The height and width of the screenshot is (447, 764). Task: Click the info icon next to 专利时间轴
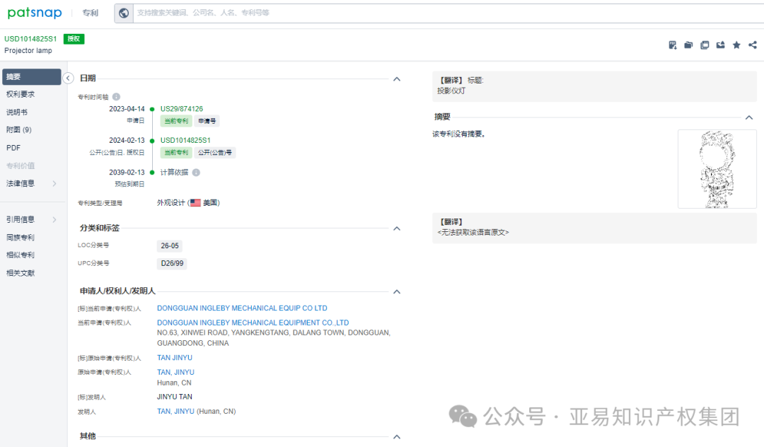(x=117, y=97)
